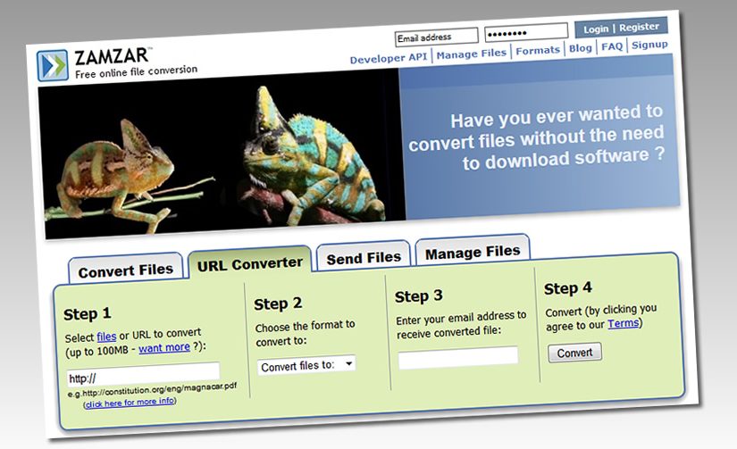The height and width of the screenshot is (449, 737).
Task: Switch to the Convert Files tab
Action: coord(125,269)
